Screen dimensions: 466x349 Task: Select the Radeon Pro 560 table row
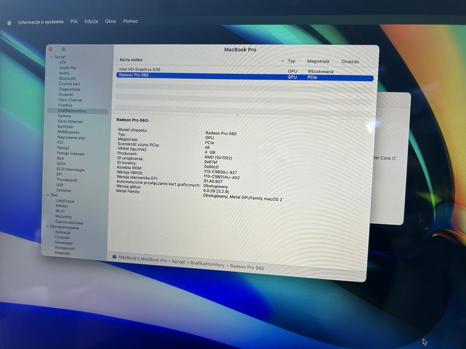pos(245,76)
